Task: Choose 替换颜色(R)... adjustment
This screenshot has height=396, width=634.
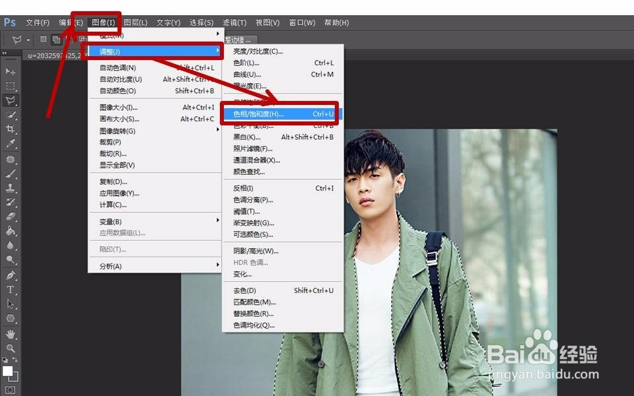Action: [x=283, y=314]
